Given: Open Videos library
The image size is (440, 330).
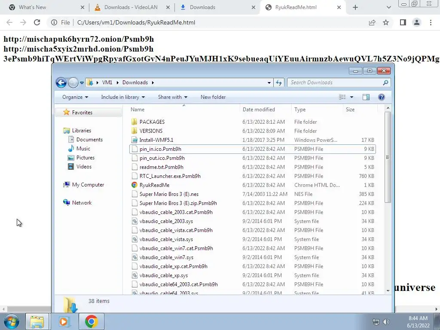Looking at the screenshot, I should [84, 167].
